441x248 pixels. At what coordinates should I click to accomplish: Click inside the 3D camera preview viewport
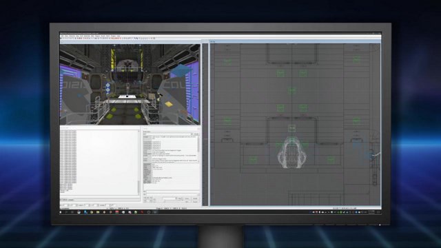(x=130, y=84)
